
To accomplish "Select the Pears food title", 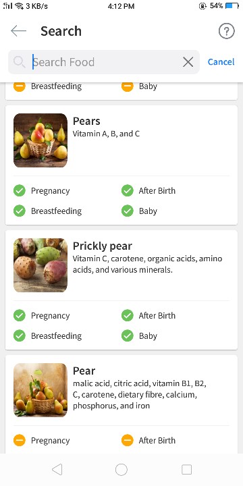I will click(86, 121).
